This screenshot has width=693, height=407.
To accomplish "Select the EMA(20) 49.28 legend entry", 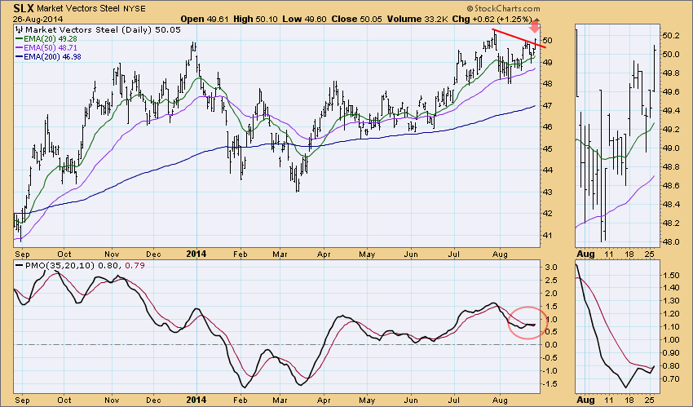I will (46, 39).
